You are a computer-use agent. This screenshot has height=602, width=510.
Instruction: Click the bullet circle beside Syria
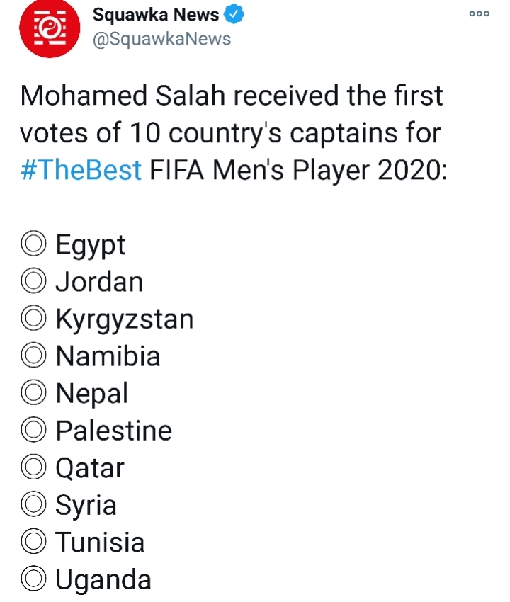tap(33, 505)
